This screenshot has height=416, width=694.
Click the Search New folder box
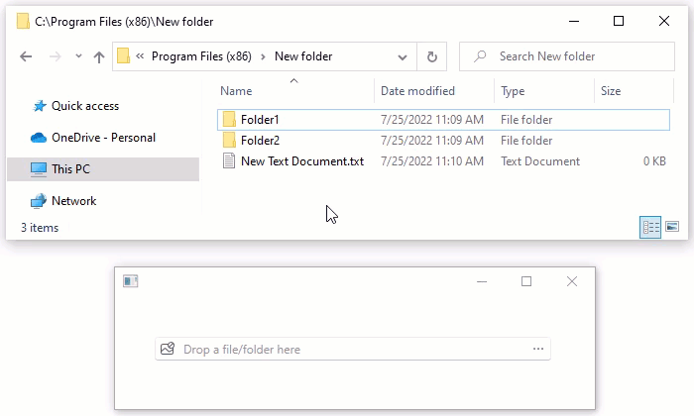567,56
